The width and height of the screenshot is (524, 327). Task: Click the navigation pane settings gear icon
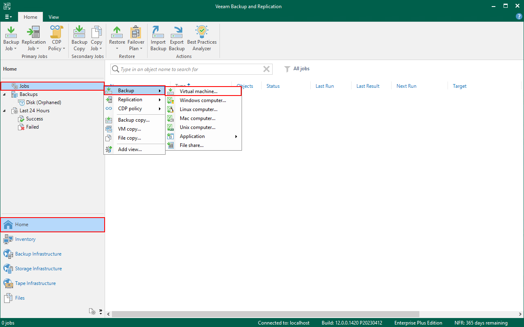click(93, 311)
